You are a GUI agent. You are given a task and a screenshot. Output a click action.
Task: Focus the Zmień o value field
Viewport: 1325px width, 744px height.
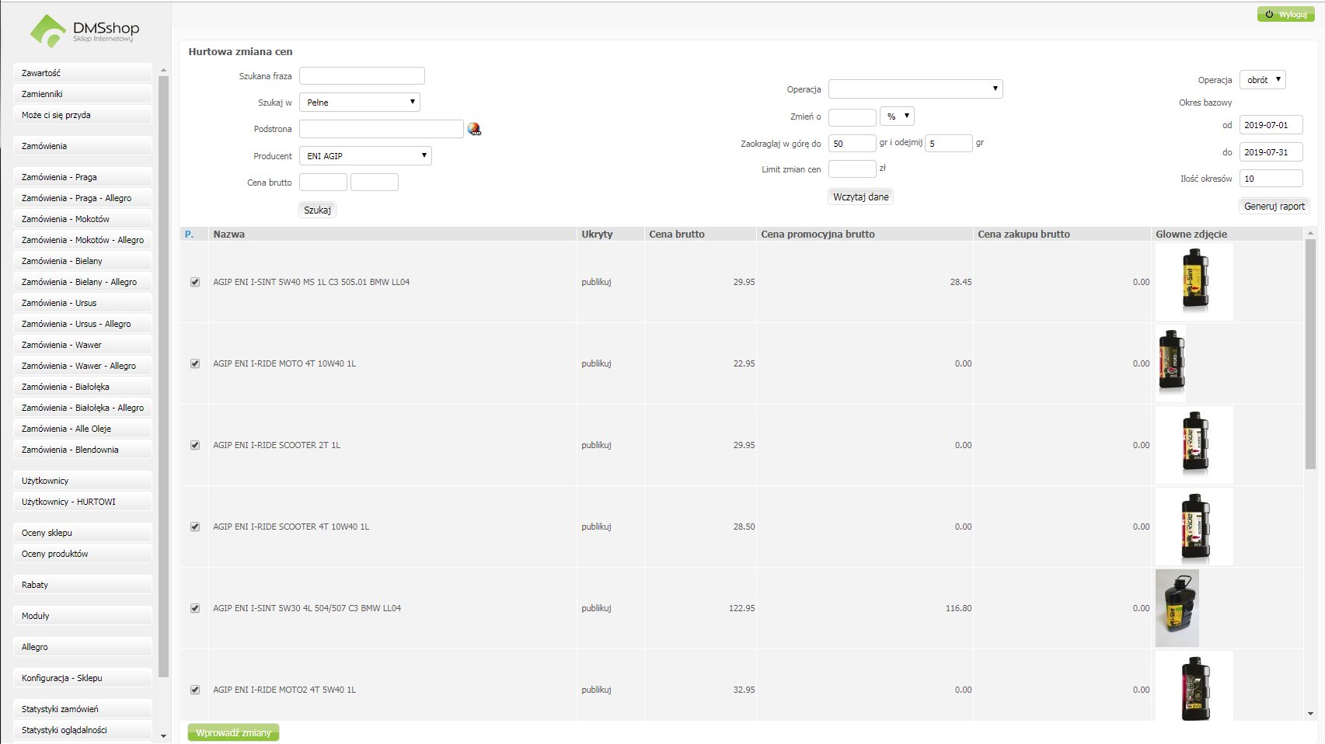click(853, 116)
